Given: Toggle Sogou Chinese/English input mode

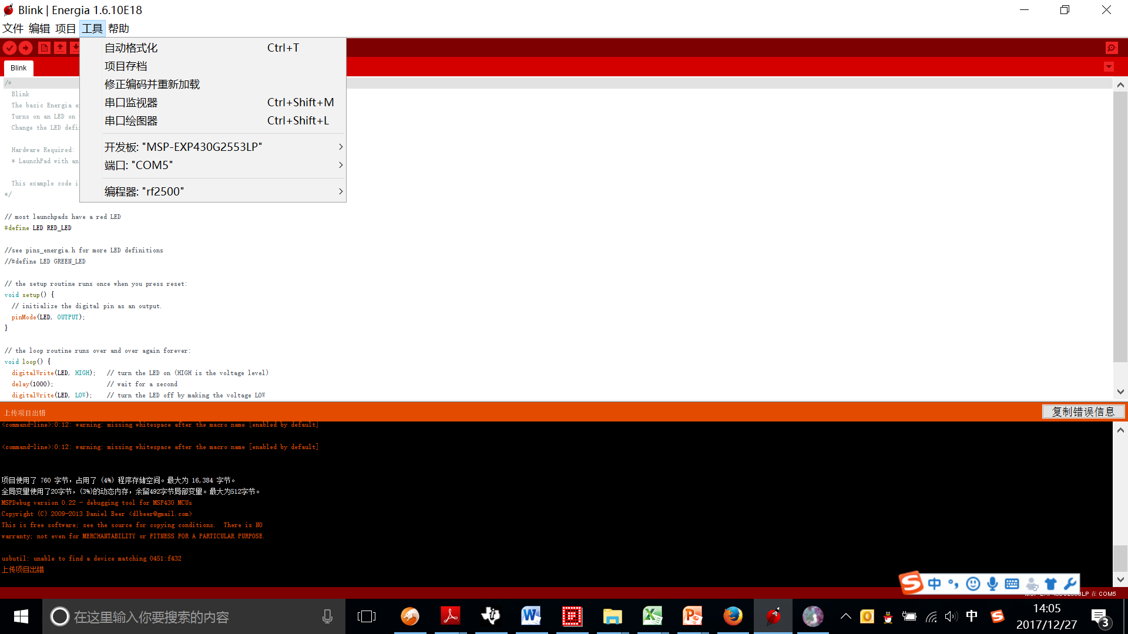Looking at the screenshot, I should point(934,584).
